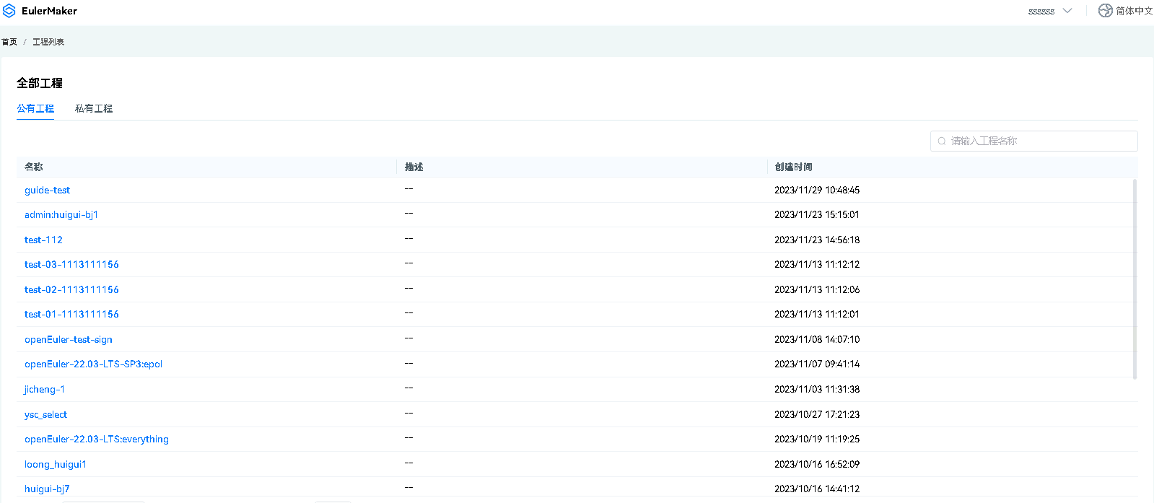Open the guide-test project
Image resolution: width=1154 pixels, height=503 pixels.
click(47, 191)
